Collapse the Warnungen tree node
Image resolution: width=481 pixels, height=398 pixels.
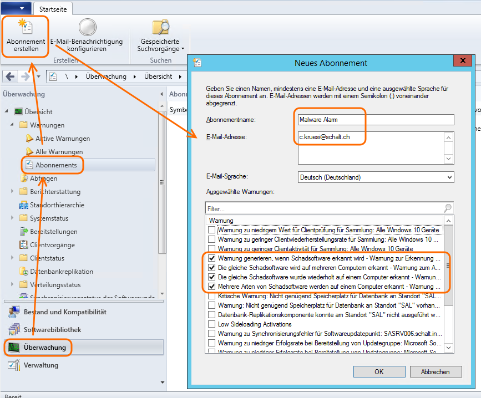13,125
